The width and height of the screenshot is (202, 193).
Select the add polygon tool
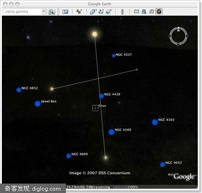click(93, 12)
